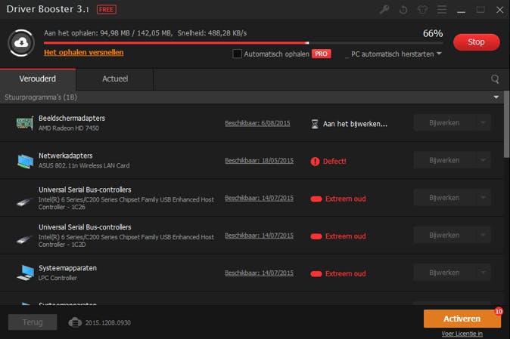Select ASUS 802.11n Wireless LAN Card text

coord(84,165)
